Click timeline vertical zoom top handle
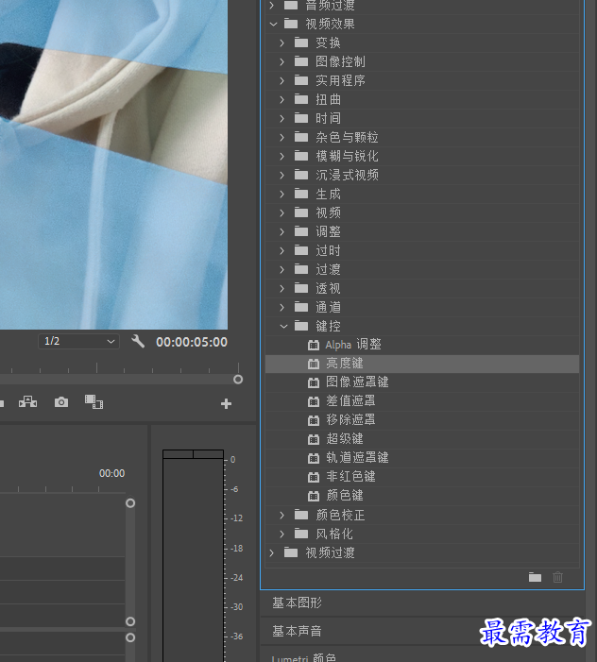597x662 pixels. (x=130, y=502)
